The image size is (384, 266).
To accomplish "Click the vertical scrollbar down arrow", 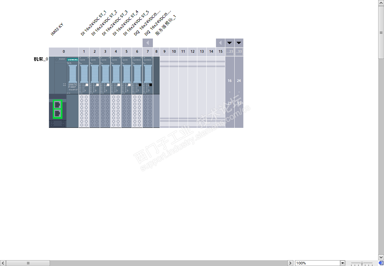I will pos(381,257).
